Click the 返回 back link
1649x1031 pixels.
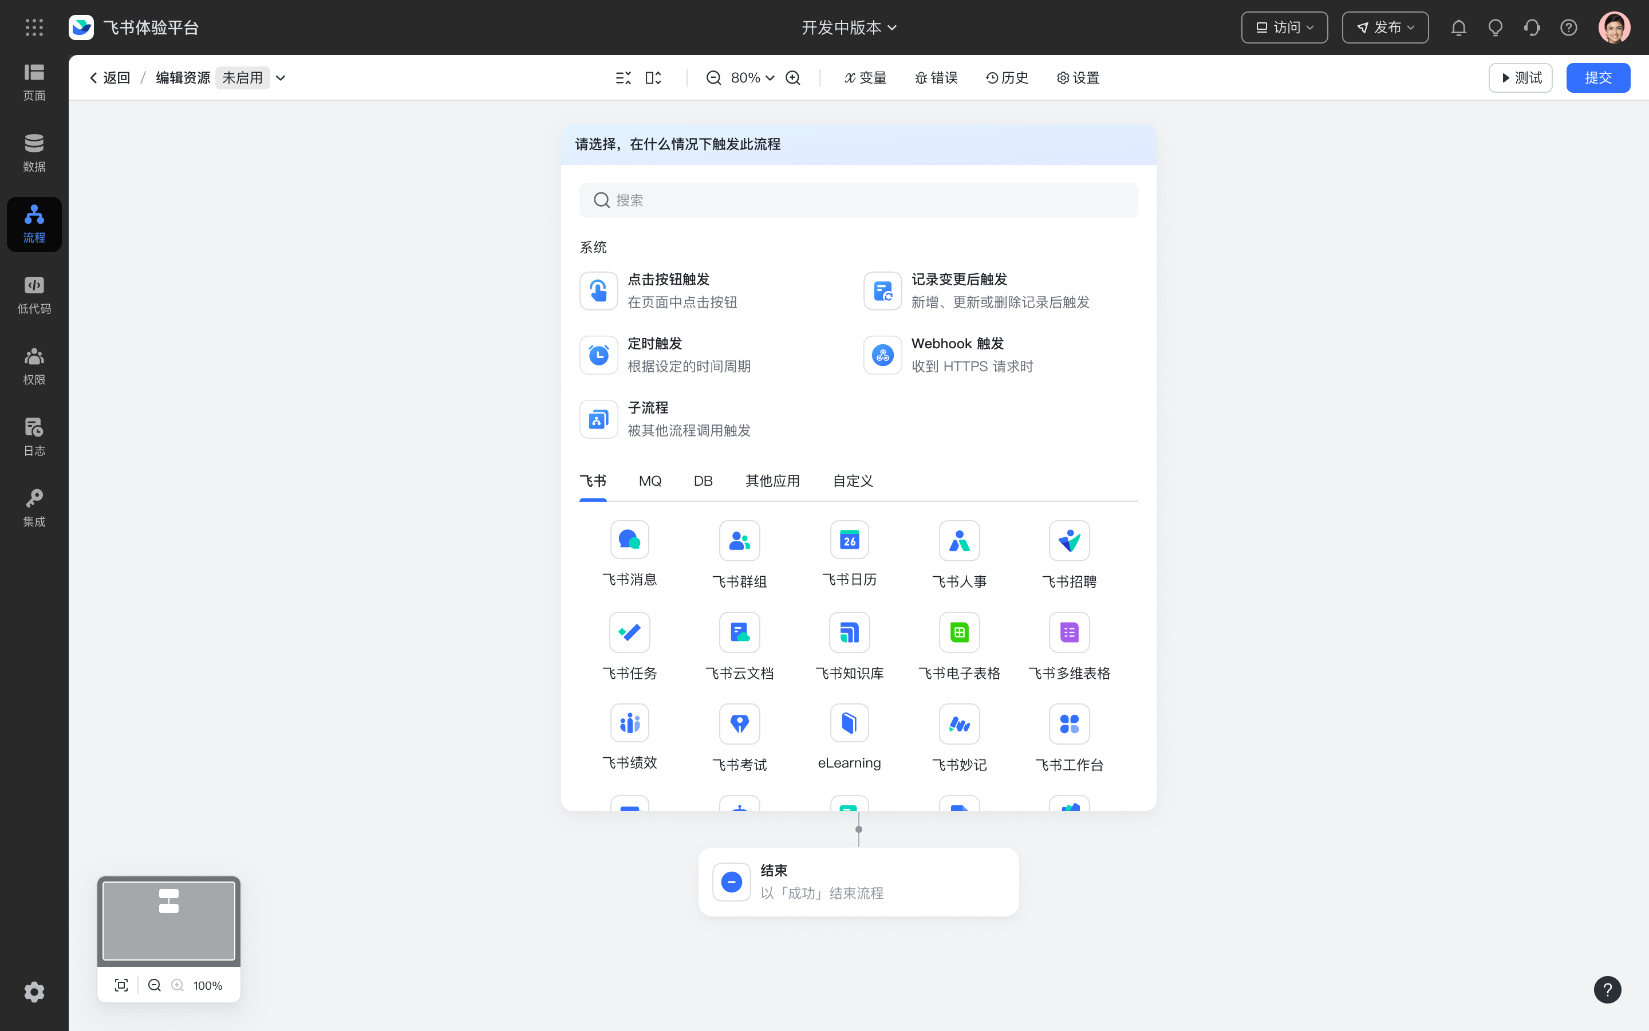click(109, 78)
